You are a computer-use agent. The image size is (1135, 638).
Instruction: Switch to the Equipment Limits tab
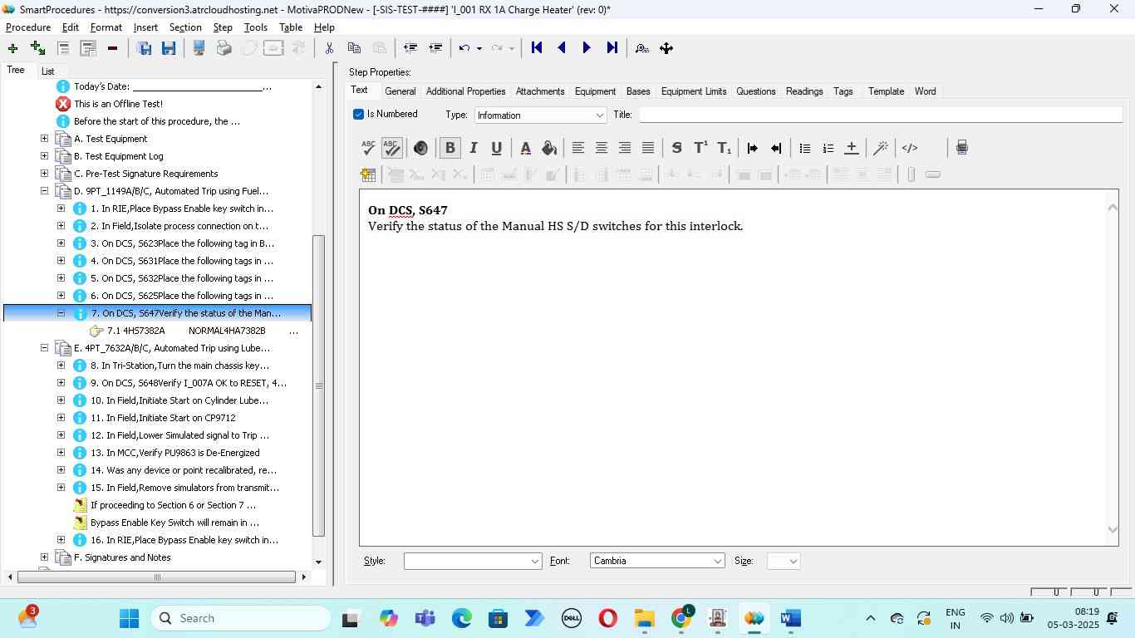(694, 91)
